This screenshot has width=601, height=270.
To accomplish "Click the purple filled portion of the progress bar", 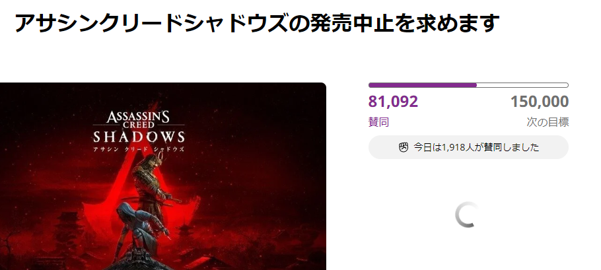I will 423,85.
